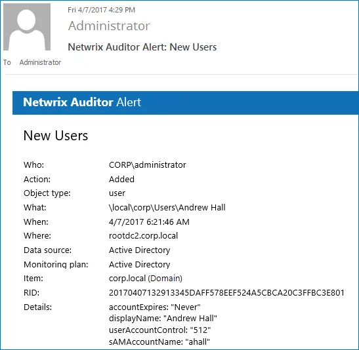359x350 pixels.
Task: Click the New Users heading
Action: [x=56, y=135]
